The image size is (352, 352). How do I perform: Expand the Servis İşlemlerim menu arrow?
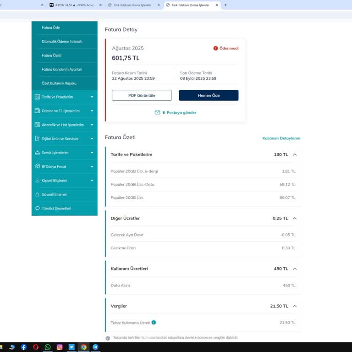92,153
